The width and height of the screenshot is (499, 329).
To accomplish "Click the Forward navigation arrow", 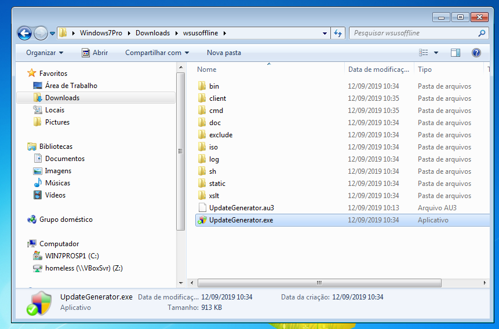I will click(41, 33).
